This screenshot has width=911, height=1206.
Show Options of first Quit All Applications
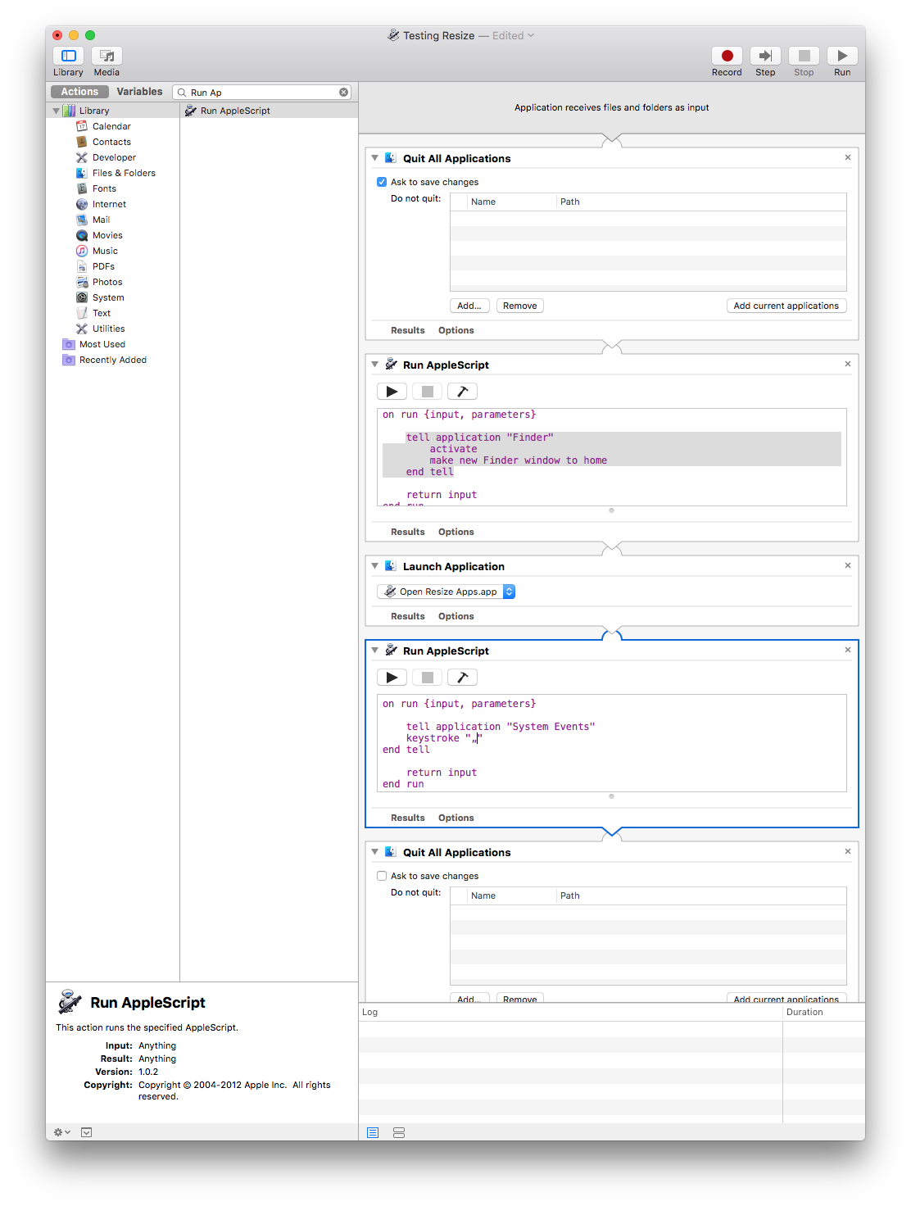[x=456, y=330]
